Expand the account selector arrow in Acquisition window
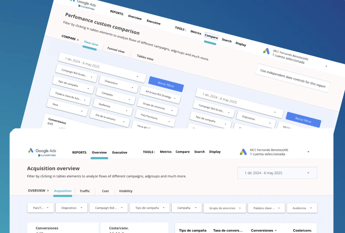 [x=308, y=152]
